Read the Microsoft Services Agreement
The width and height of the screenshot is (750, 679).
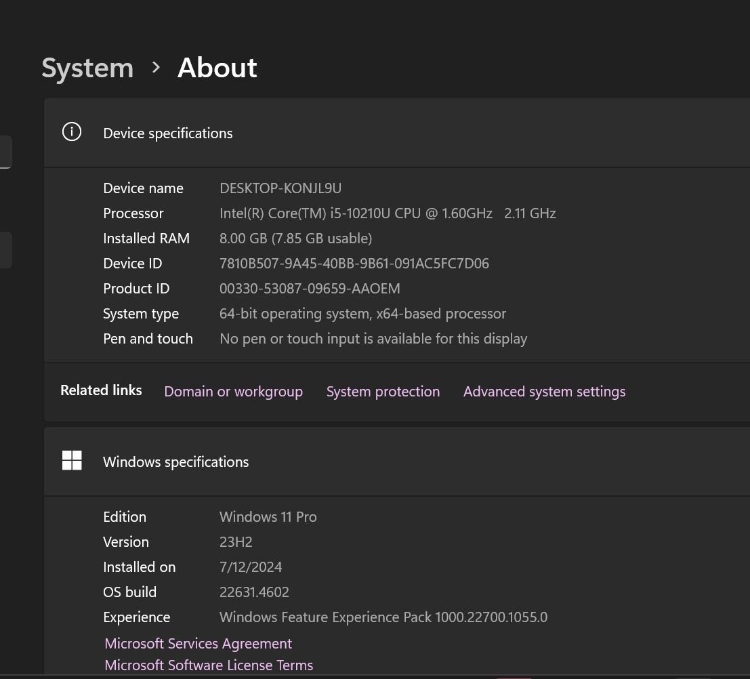pos(198,643)
